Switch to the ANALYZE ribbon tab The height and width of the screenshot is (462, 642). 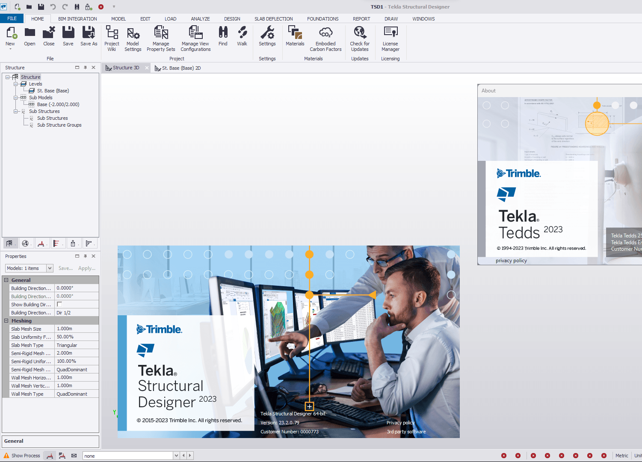coord(200,19)
